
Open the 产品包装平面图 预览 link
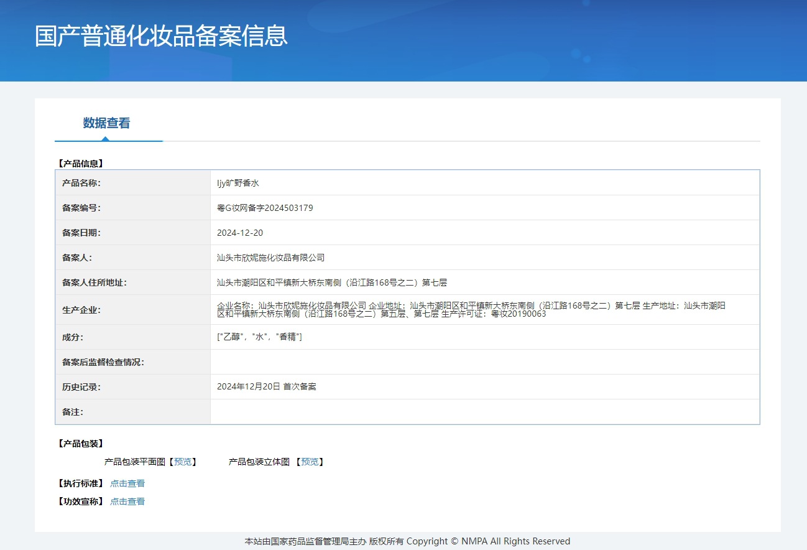click(x=183, y=462)
